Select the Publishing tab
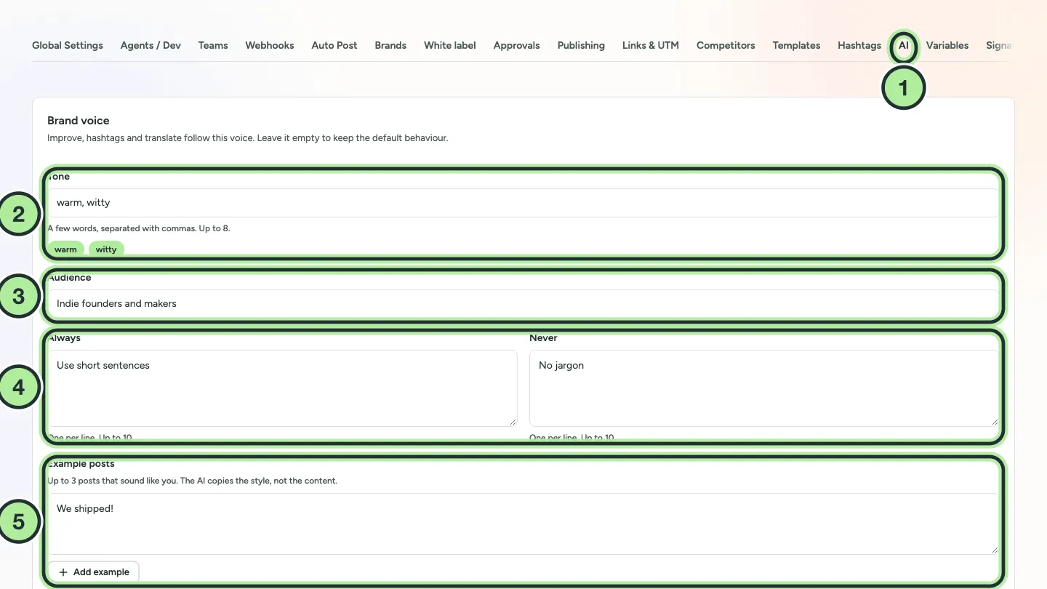This screenshot has width=1047, height=589. tap(581, 45)
